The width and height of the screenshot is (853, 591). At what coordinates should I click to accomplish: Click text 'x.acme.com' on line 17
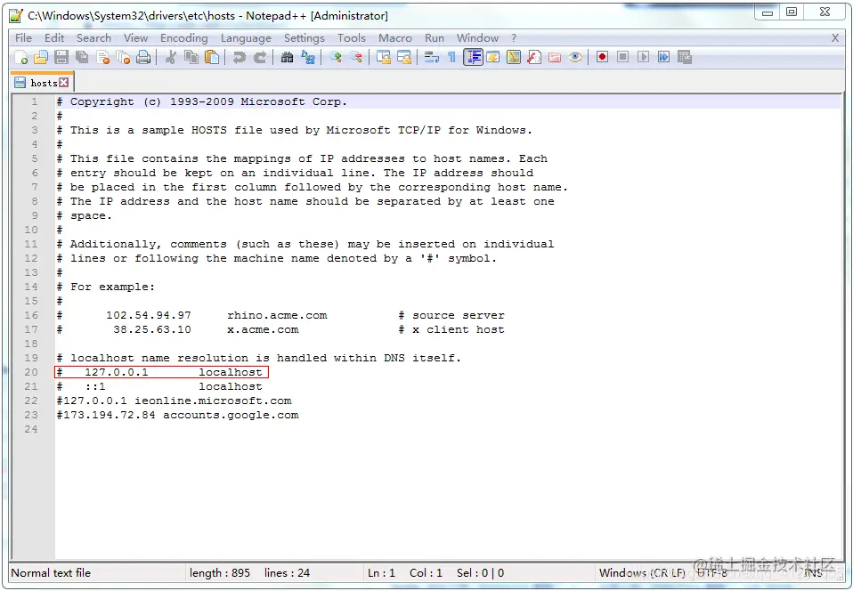tap(263, 329)
